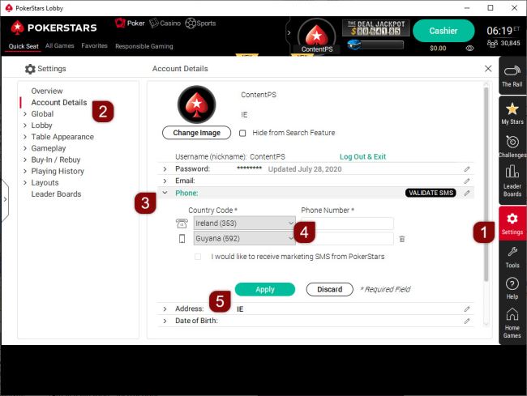Click the mobile phone icon

point(182,239)
